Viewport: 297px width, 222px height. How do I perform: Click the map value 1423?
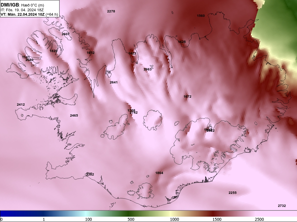(132, 53)
